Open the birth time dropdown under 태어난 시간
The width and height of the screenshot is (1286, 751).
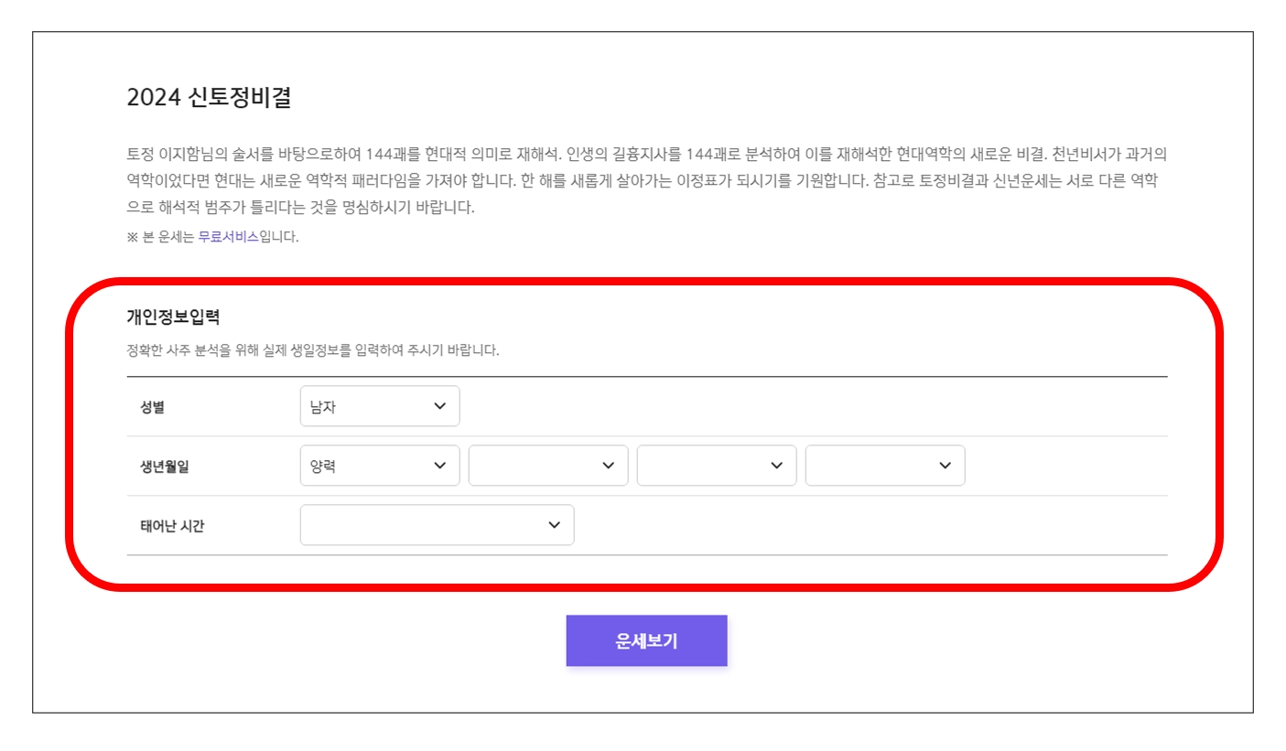tap(430, 524)
